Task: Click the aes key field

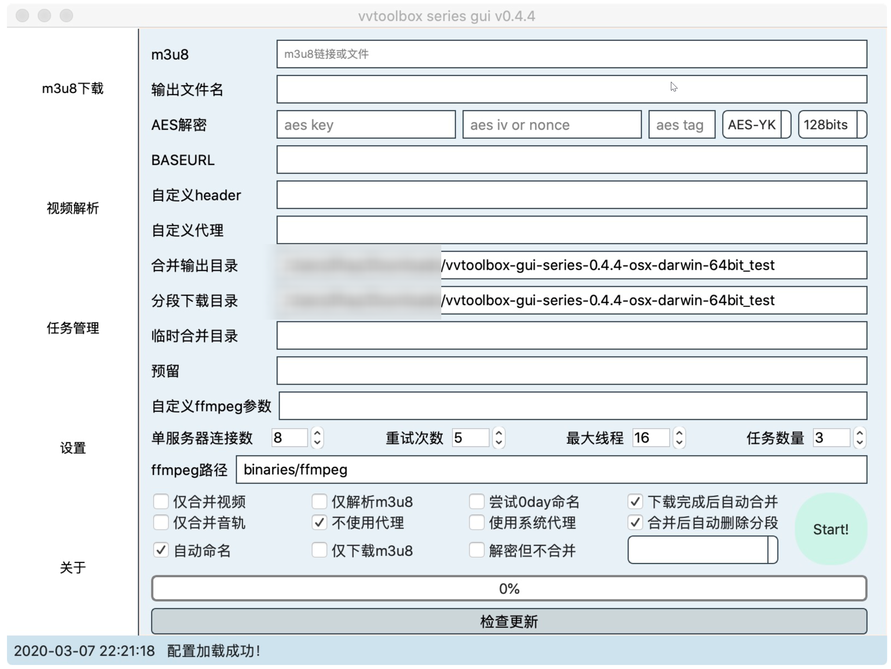Action: [366, 125]
